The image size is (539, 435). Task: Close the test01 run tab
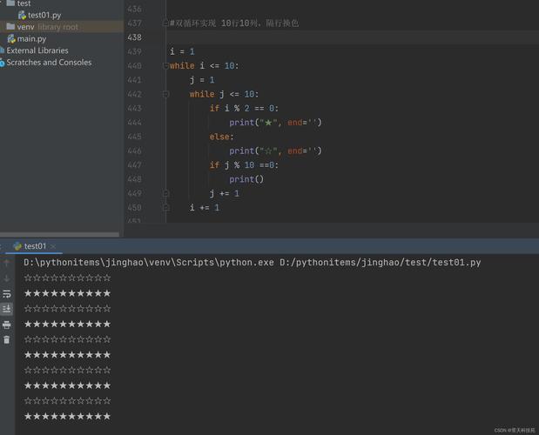53,246
